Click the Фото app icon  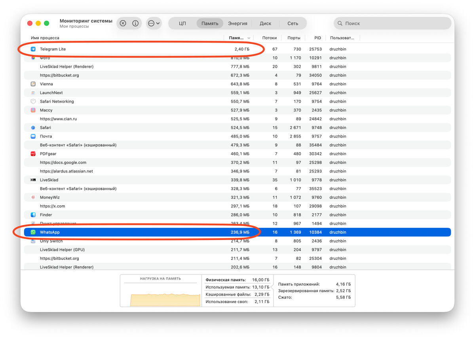[33, 58]
